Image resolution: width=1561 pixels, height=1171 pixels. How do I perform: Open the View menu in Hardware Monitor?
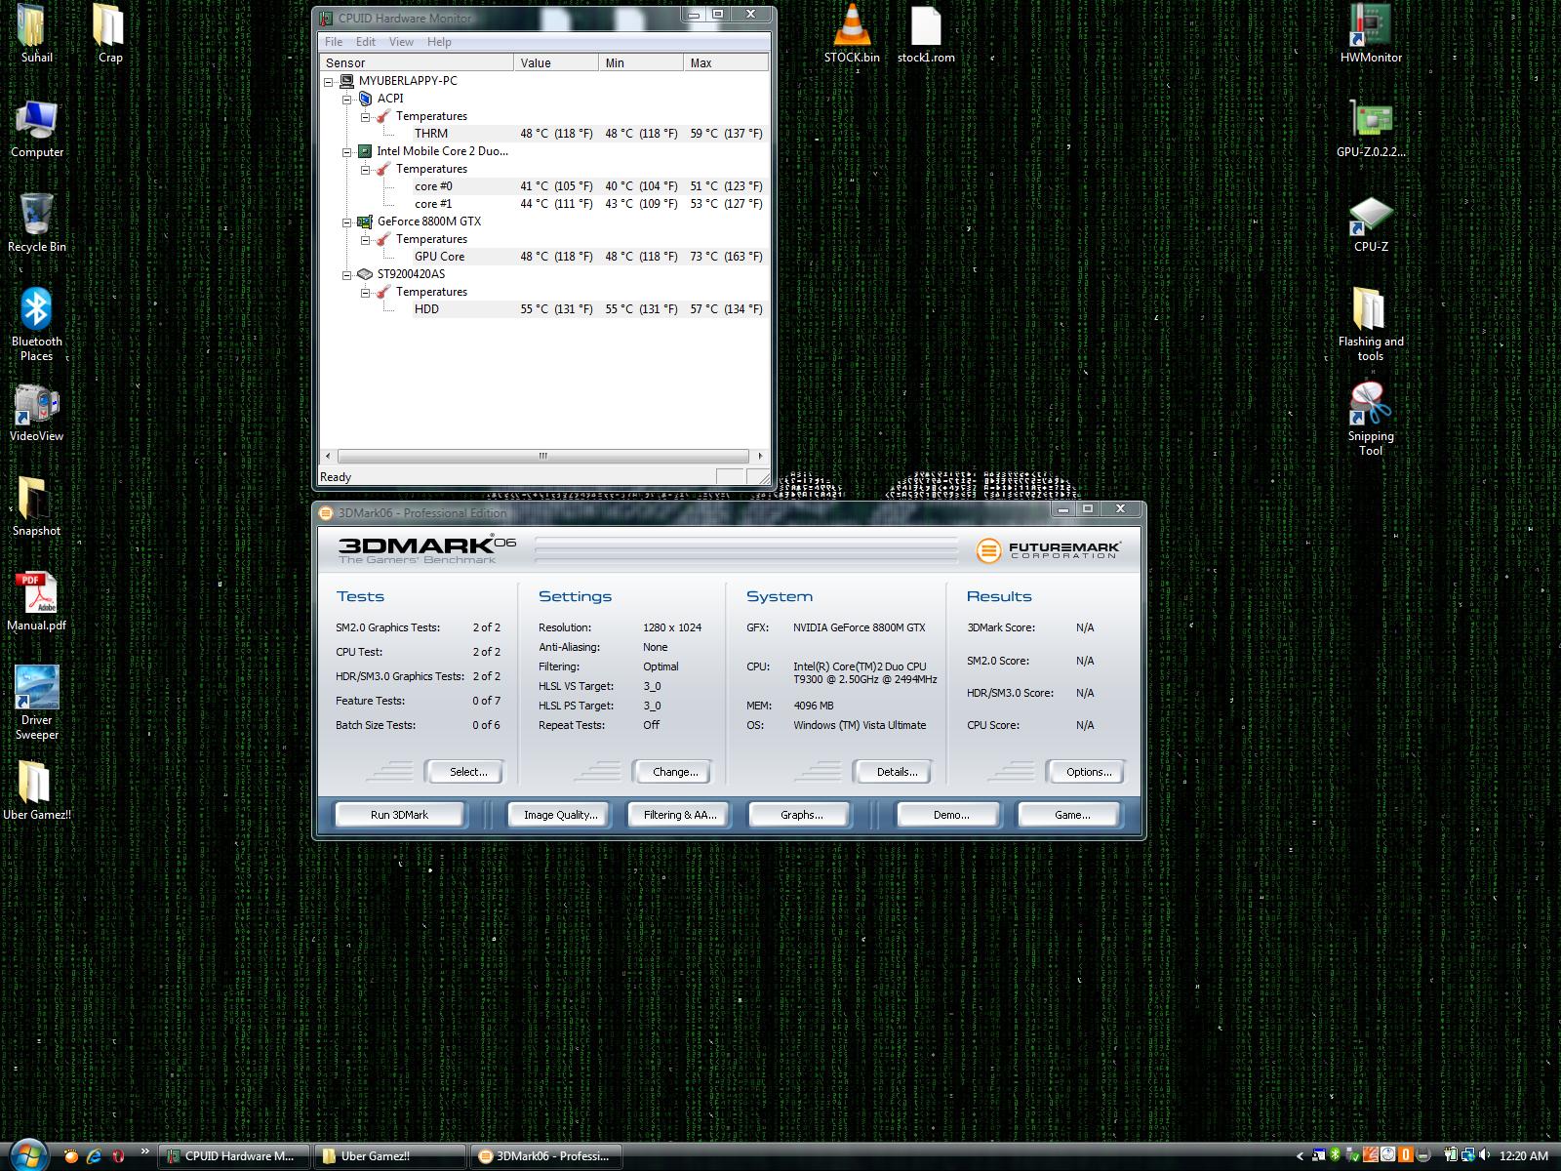coord(401,42)
